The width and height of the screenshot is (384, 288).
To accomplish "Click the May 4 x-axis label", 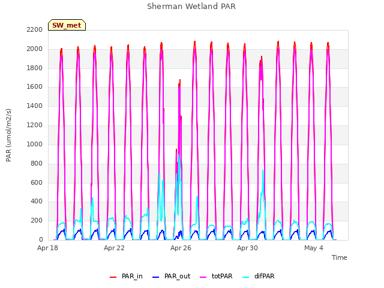I will (x=314, y=248).
